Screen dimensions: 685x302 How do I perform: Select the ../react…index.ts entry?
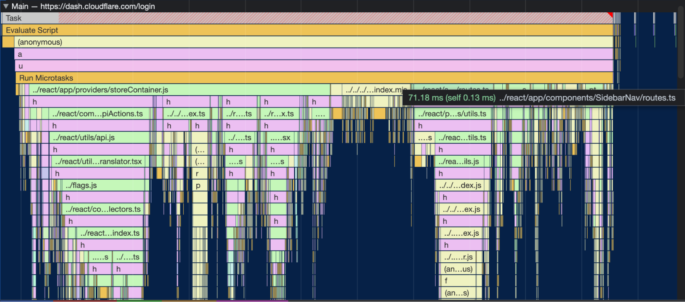[x=110, y=233]
